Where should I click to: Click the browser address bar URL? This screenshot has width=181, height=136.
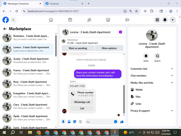pyautogui.click(x=53, y=11)
